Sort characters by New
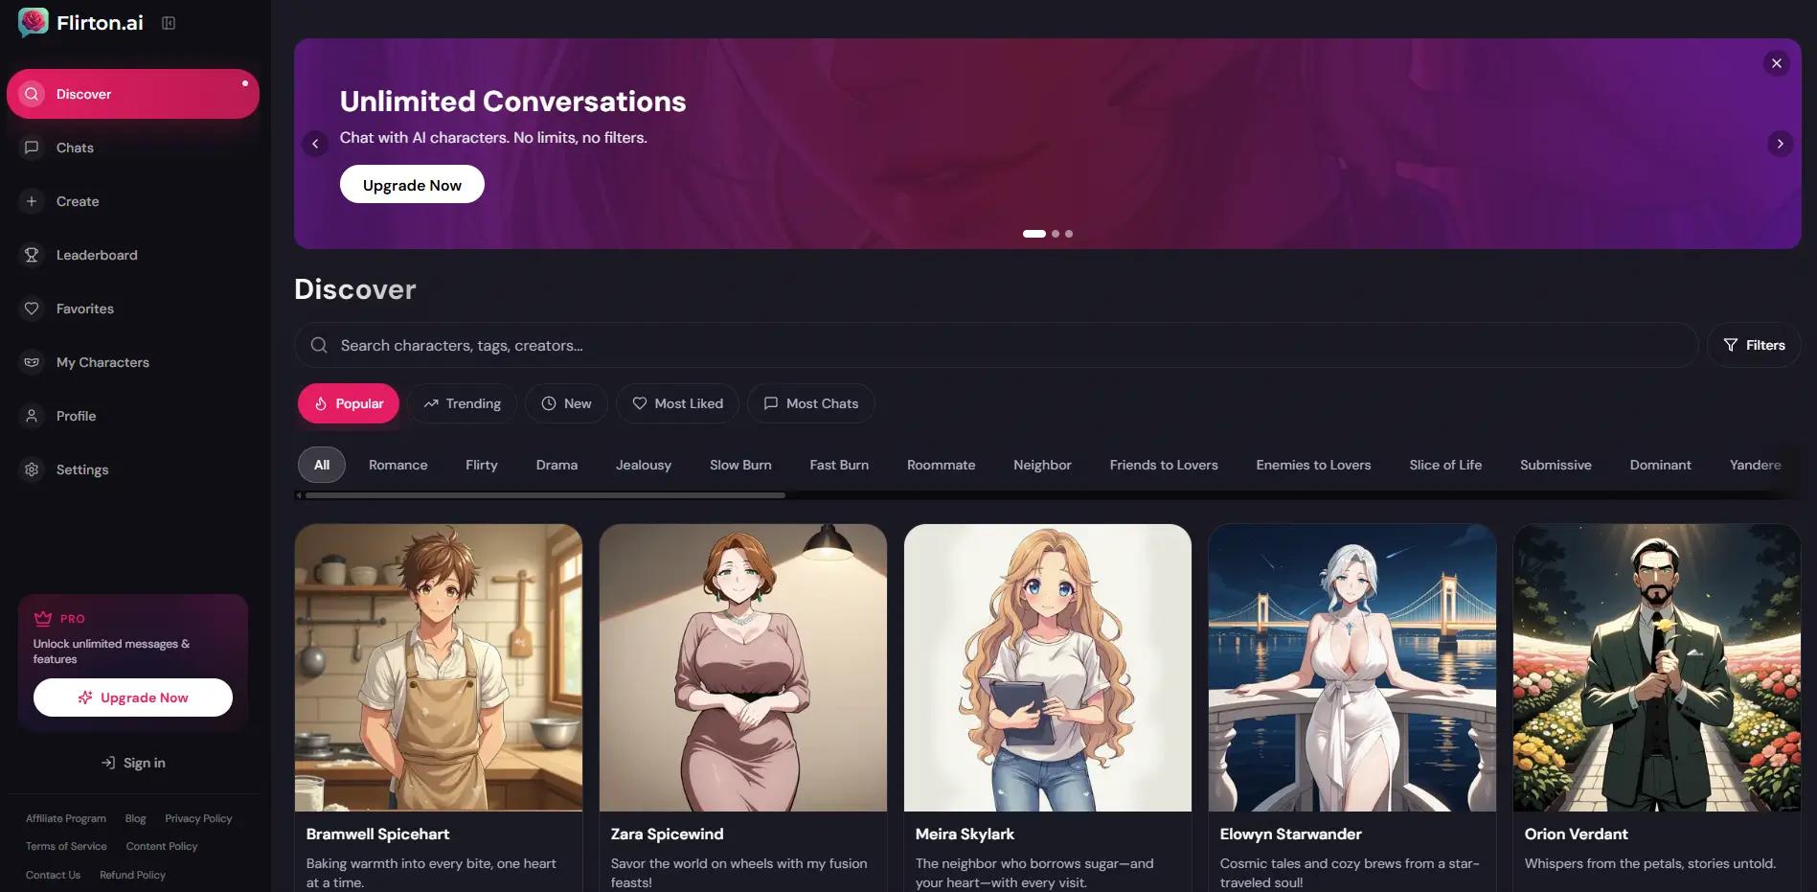 click(x=566, y=403)
